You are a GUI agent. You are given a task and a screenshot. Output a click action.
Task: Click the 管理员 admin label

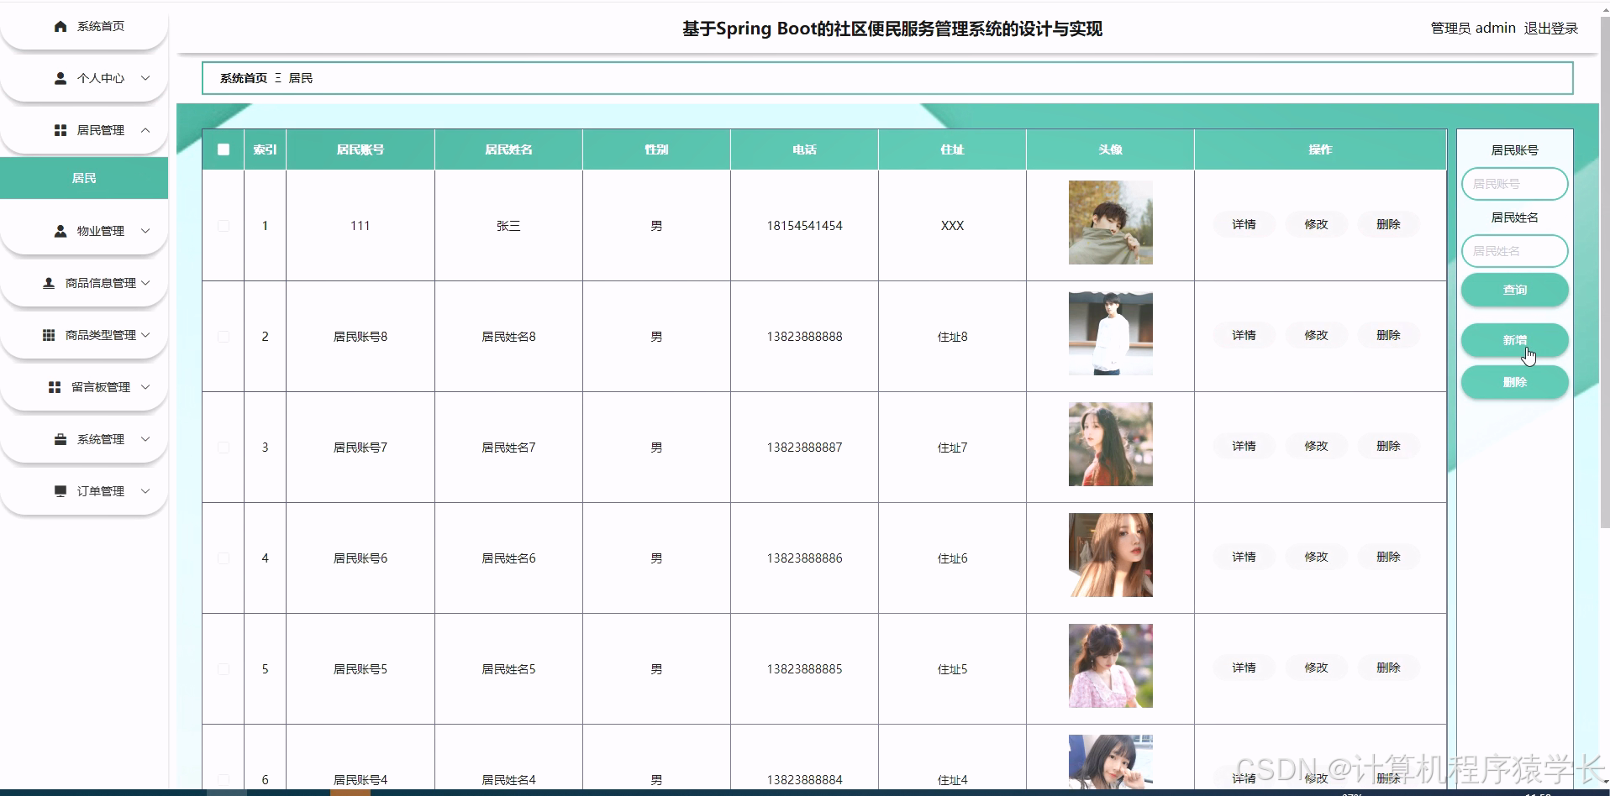pos(1473,29)
